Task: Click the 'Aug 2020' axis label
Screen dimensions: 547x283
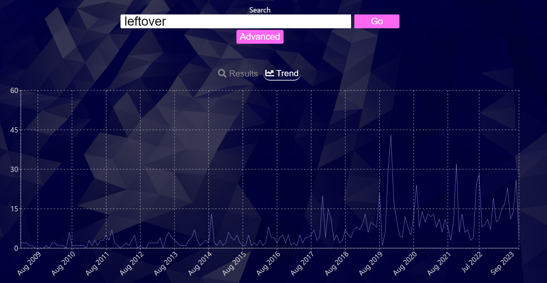Action: [x=405, y=264]
